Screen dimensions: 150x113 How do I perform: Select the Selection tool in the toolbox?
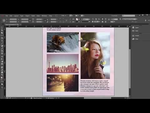pos(2,28)
